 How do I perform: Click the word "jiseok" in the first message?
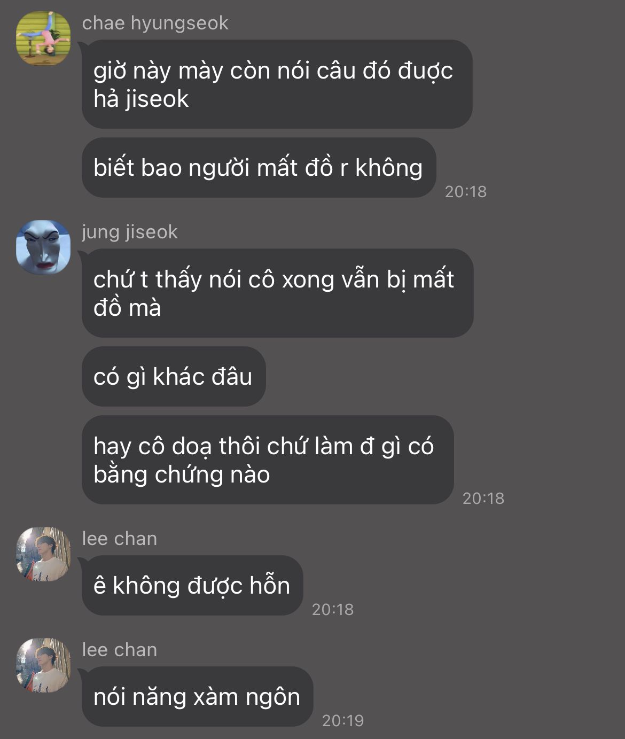pyautogui.click(x=157, y=99)
